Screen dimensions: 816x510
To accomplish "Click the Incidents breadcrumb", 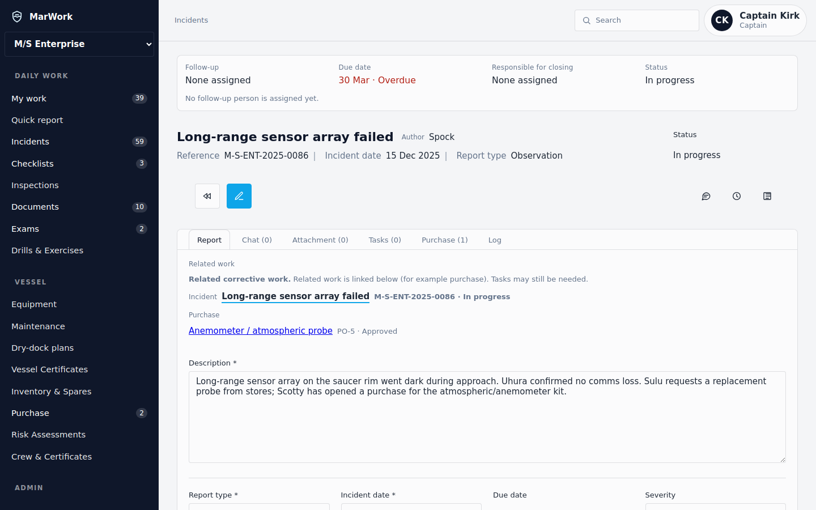I will click(191, 20).
